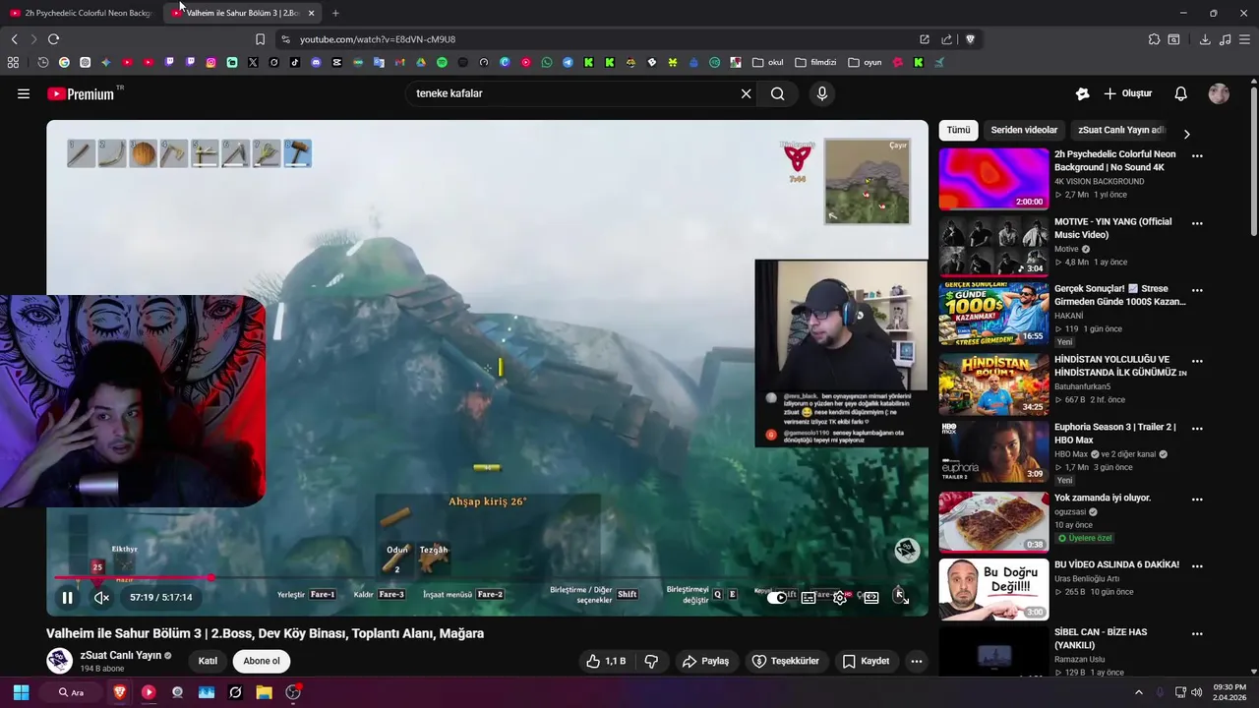Pause the YouTube video
This screenshot has height=708, width=1259.
tap(67, 598)
